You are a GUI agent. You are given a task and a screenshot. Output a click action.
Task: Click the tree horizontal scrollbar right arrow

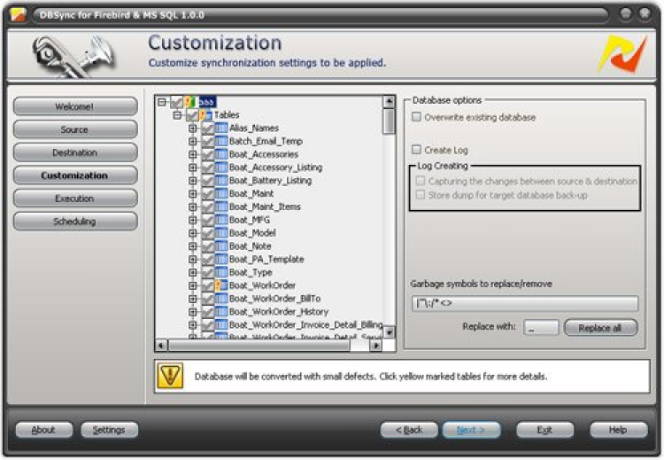[375, 346]
